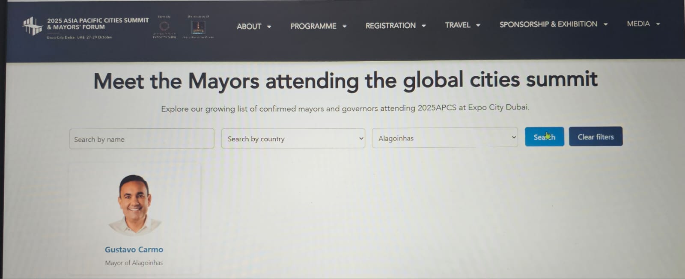
Task: Click the caret next to MEDIA
Action: tap(658, 24)
